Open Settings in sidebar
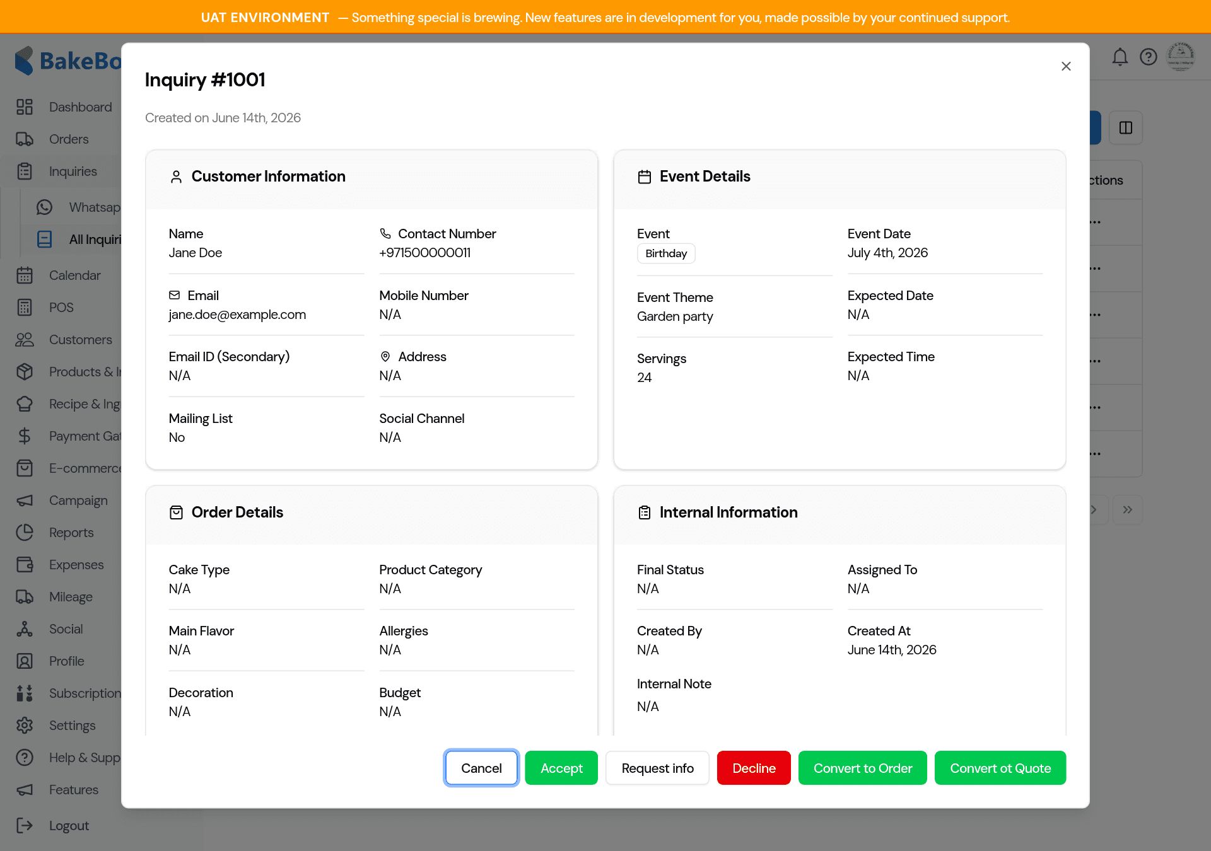Image resolution: width=1211 pixels, height=851 pixels. (72, 726)
